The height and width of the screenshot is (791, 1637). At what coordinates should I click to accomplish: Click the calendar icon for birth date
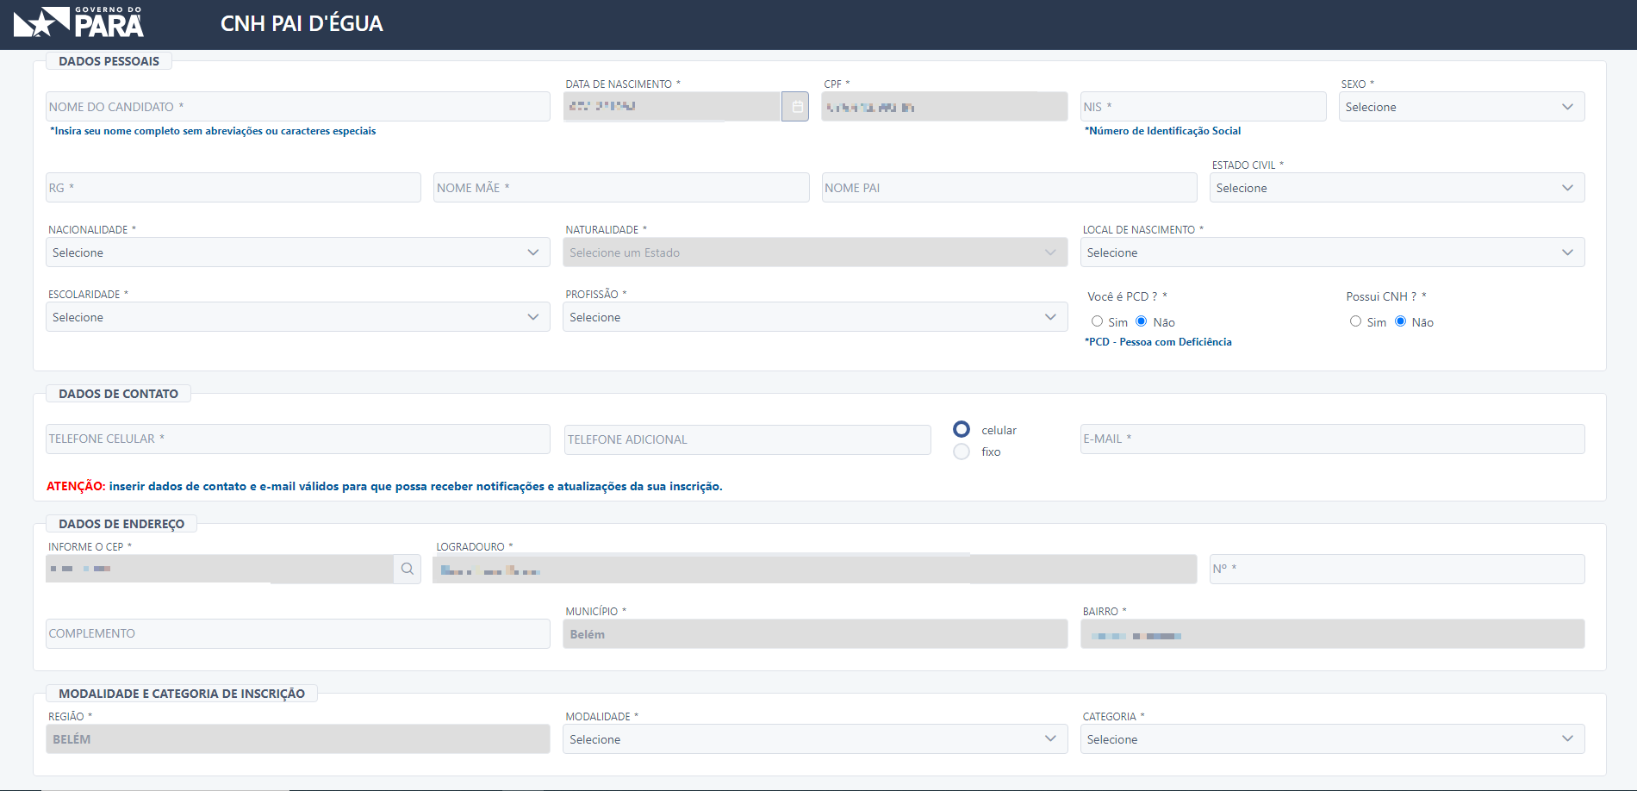(x=796, y=107)
